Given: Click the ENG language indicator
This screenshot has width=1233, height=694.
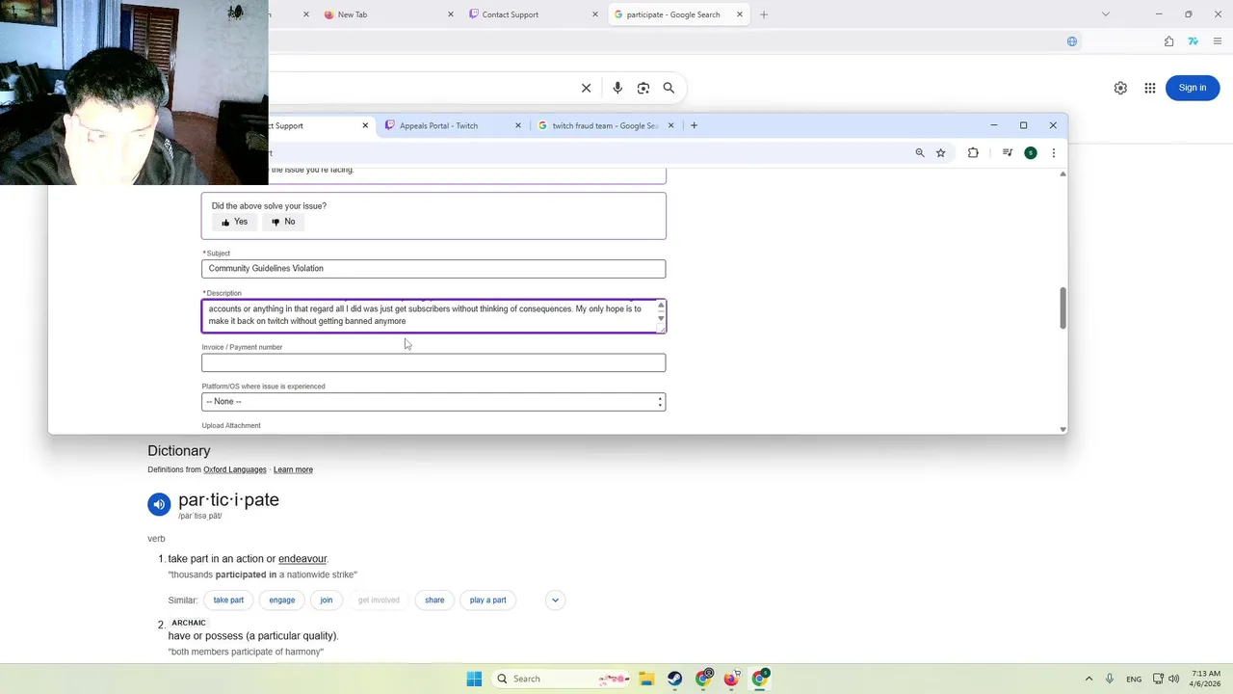Looking at the screenshot, I should (1134, 679).
